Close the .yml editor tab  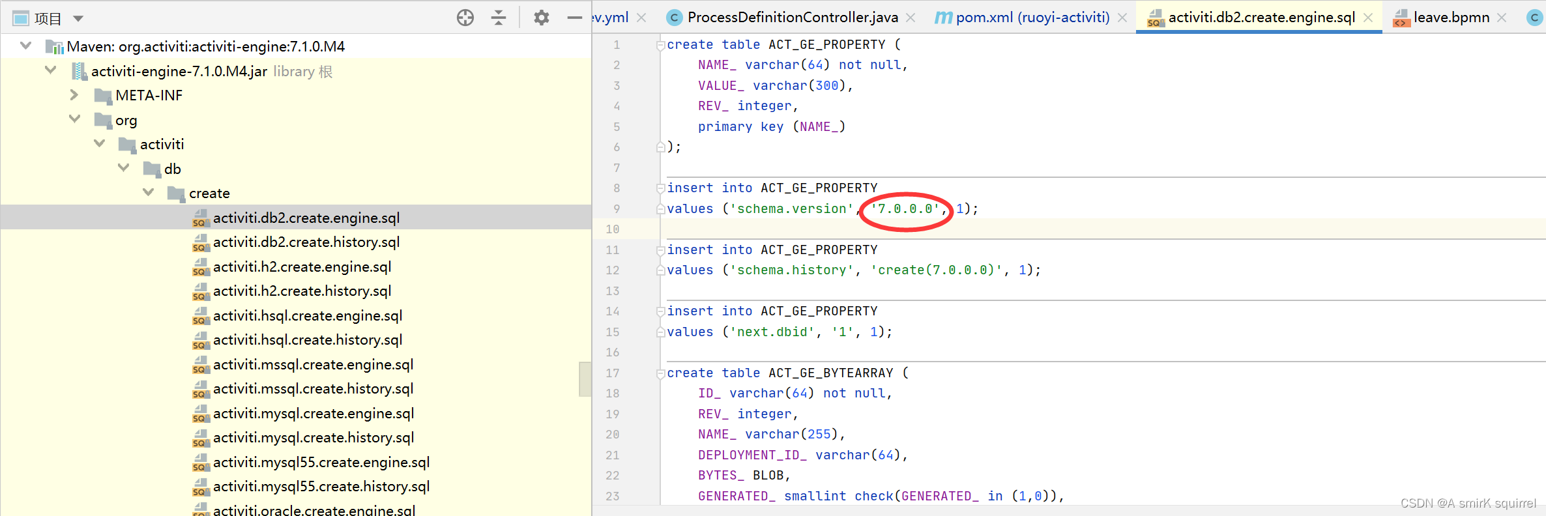click(641, 18)
